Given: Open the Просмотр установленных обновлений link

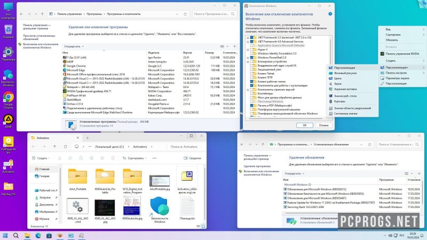Looking at the screenshot, I should [x=39, y=37].
